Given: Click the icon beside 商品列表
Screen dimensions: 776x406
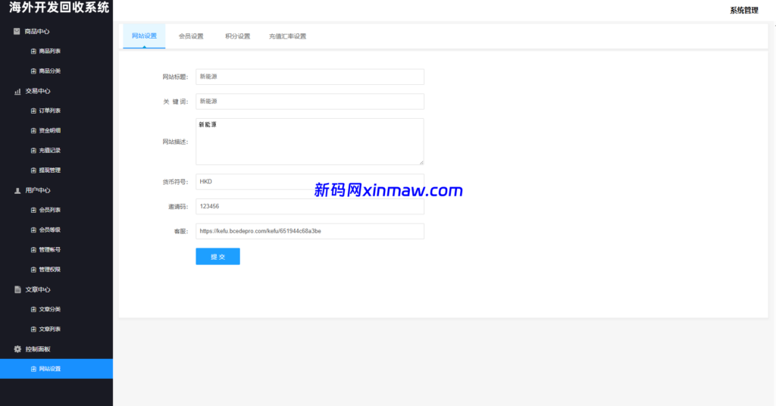Looking at the screenshot, I should 33,52.
